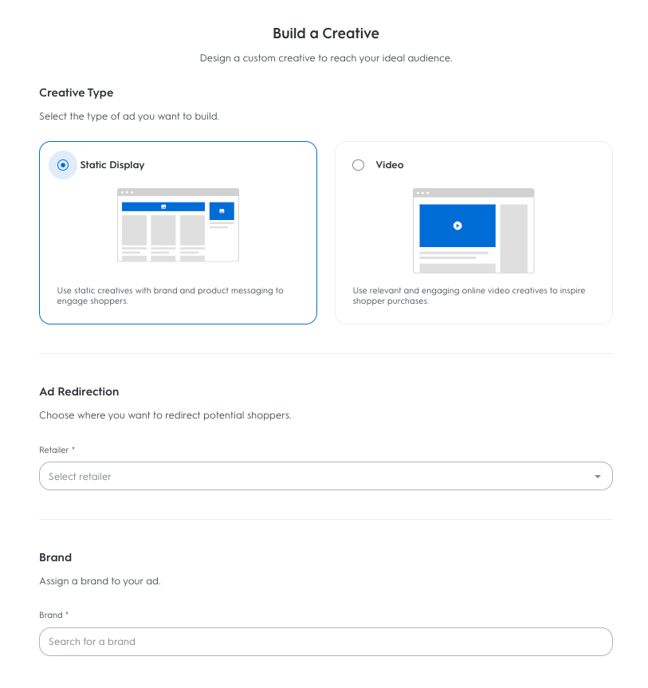
Task: Open the Retailer combo box
Action: tap(319, 477)
